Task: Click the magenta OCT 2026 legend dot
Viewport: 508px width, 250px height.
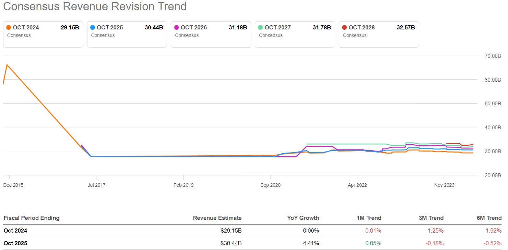Action: (x=177, y=27)
